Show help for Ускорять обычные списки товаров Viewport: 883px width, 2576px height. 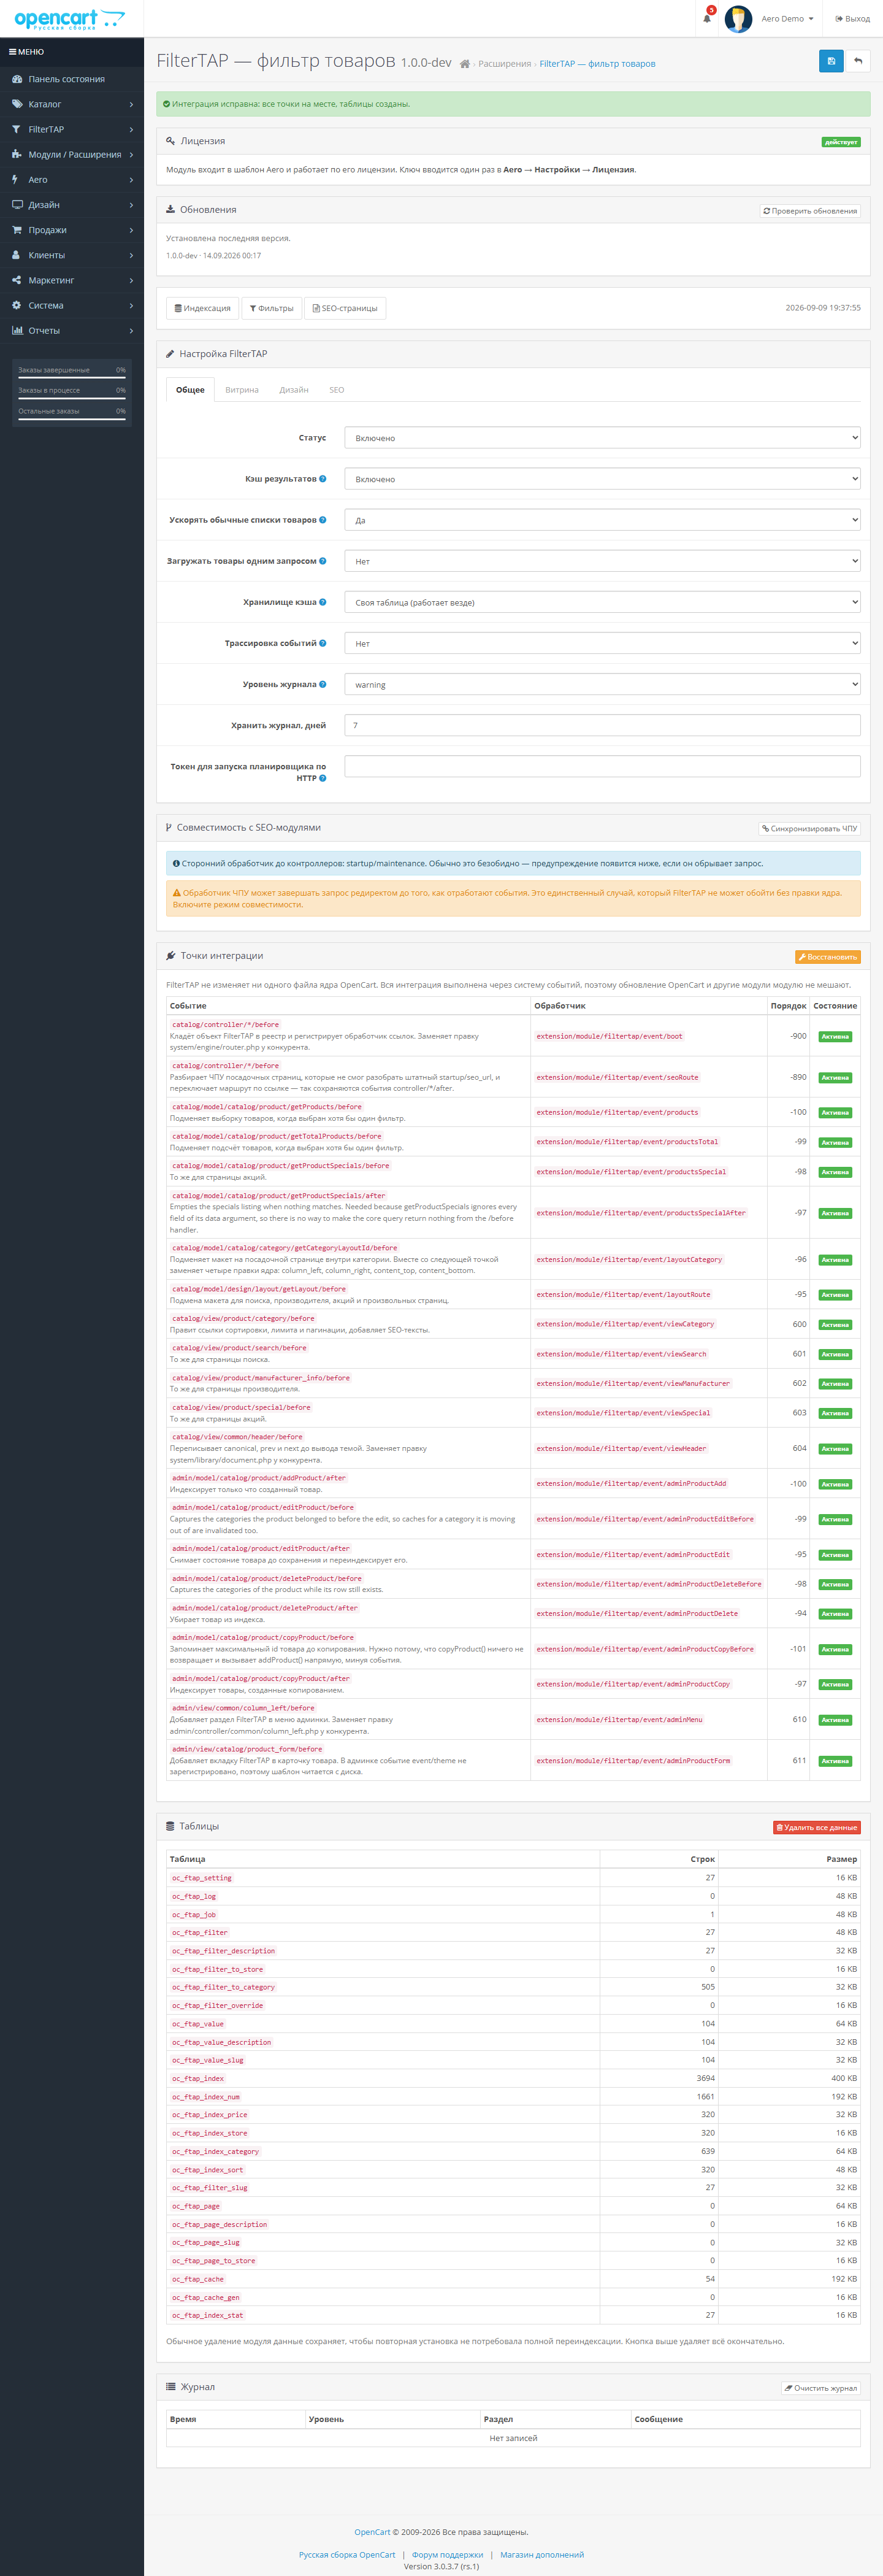(322, 520)
